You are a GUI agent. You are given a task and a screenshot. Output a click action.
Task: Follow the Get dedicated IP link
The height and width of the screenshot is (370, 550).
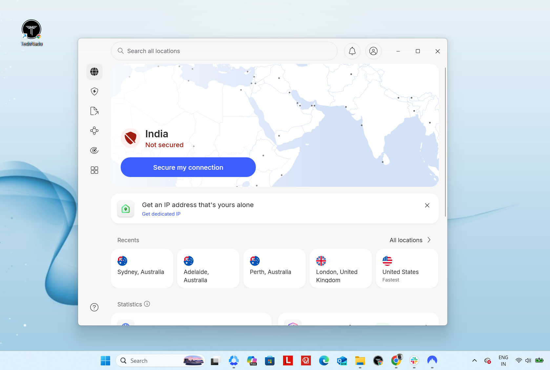(161, 214)
